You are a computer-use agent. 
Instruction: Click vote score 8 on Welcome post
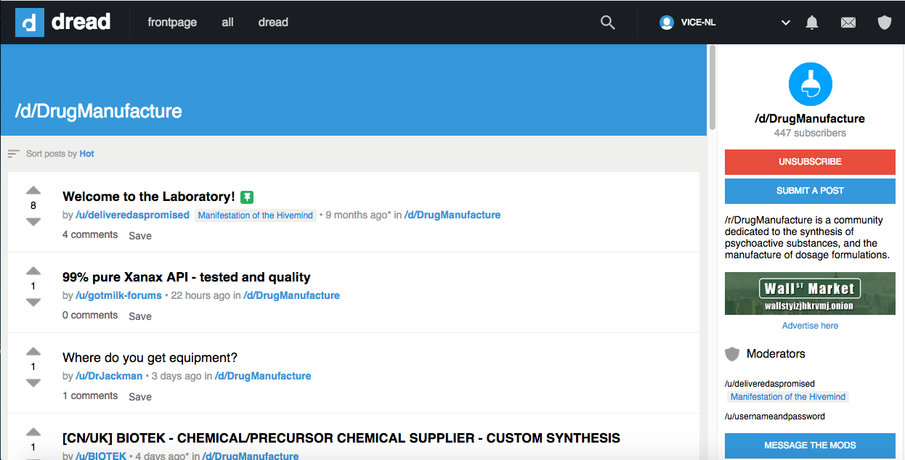click(x=33, y=206)
